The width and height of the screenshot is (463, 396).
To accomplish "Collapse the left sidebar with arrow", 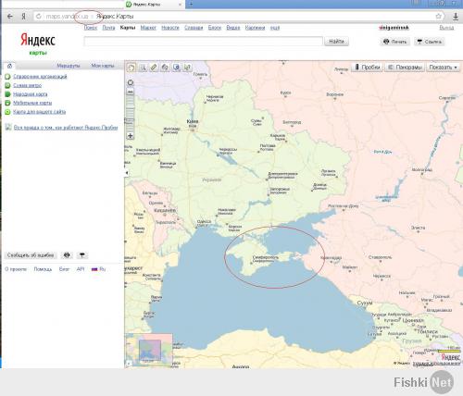I will click(126, 173).
